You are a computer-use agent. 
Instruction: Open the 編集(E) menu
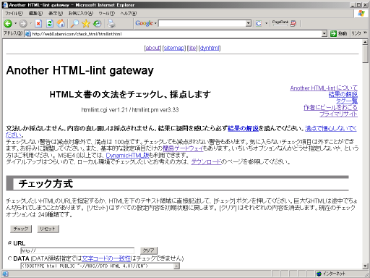35,13
